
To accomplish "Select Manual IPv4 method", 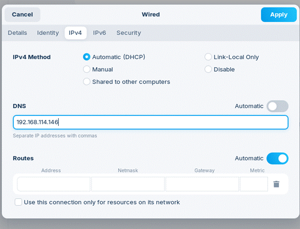I will (87, 69).
